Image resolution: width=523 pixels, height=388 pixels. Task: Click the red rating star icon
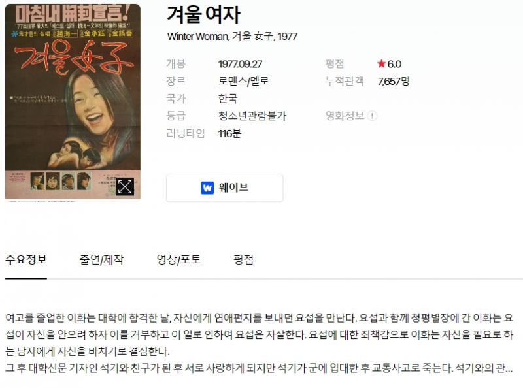[x=381, y=63]
